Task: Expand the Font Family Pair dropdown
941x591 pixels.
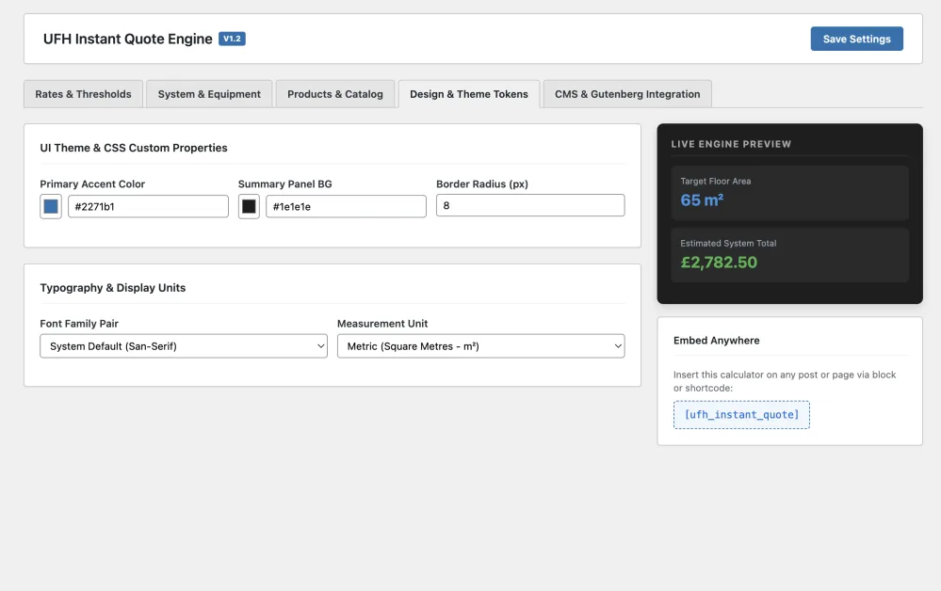Action: (x=184, y=346)
